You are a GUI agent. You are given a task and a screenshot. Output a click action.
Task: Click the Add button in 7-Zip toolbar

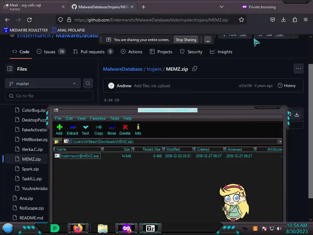59,129
